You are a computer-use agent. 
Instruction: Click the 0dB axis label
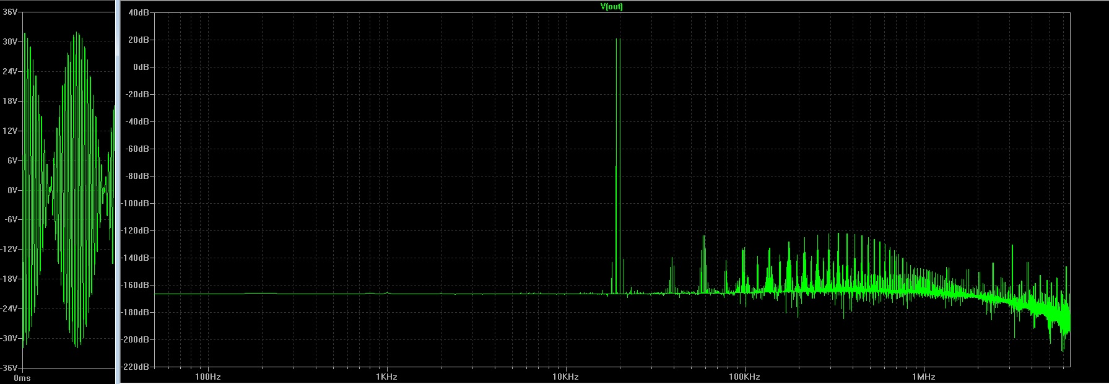click(142, 67)
